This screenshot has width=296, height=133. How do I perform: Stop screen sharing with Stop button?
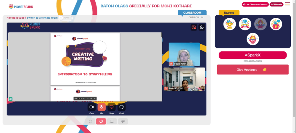(x=112, y=107)
